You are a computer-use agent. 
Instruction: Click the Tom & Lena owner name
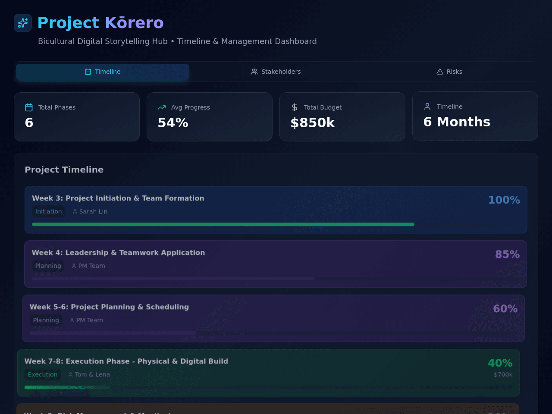click(x=92, y=374)
